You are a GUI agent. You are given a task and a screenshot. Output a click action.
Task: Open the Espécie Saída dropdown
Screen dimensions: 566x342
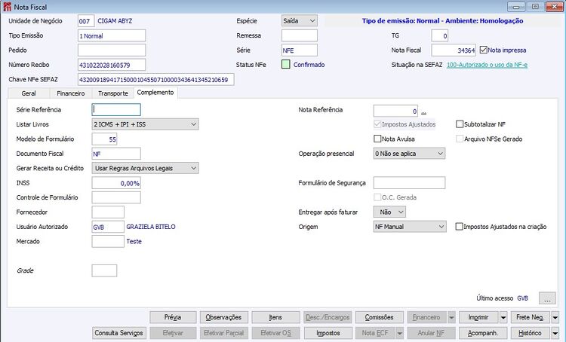click(300, 21)
